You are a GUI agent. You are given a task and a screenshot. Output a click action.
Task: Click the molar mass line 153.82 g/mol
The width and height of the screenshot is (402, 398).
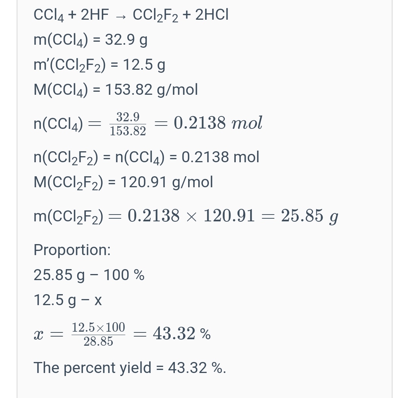coord(115,90)
